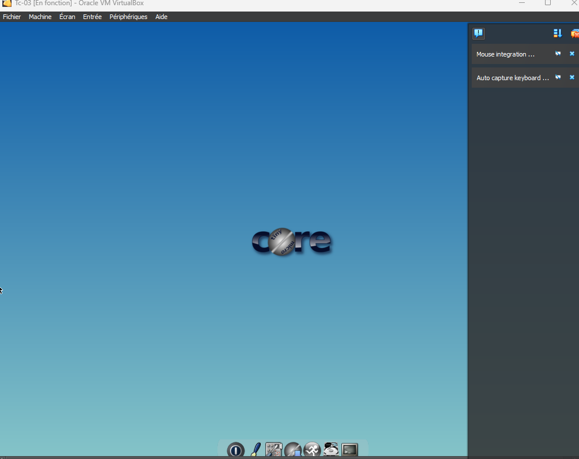Open the Périphériques menu
The image size is (579, 459).
coord(129,17)
